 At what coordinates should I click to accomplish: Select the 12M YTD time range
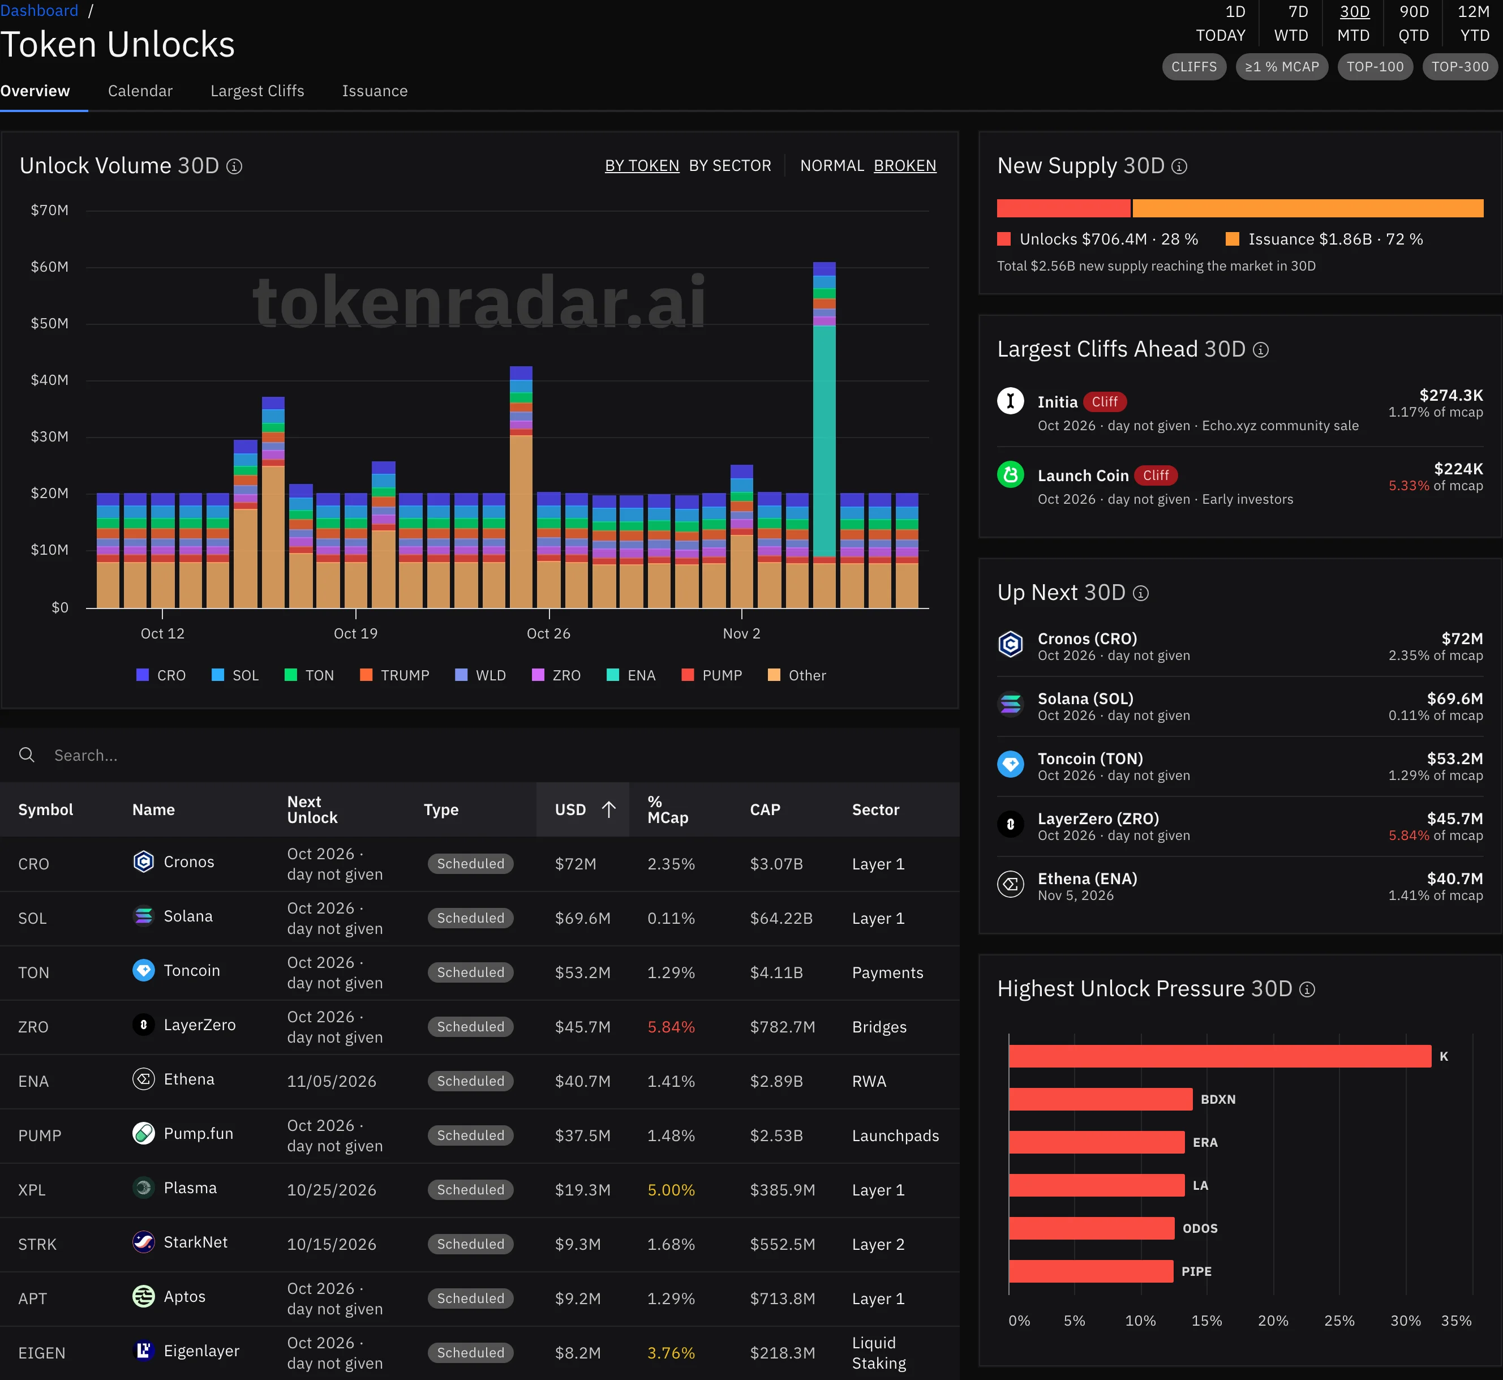click(1475, 23)
